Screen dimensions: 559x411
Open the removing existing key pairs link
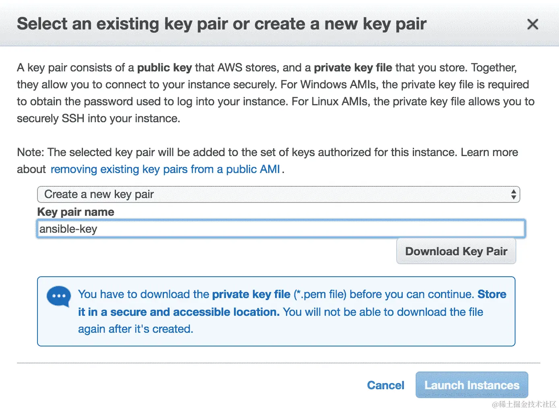pyautogui.click(x=165, y=169)
